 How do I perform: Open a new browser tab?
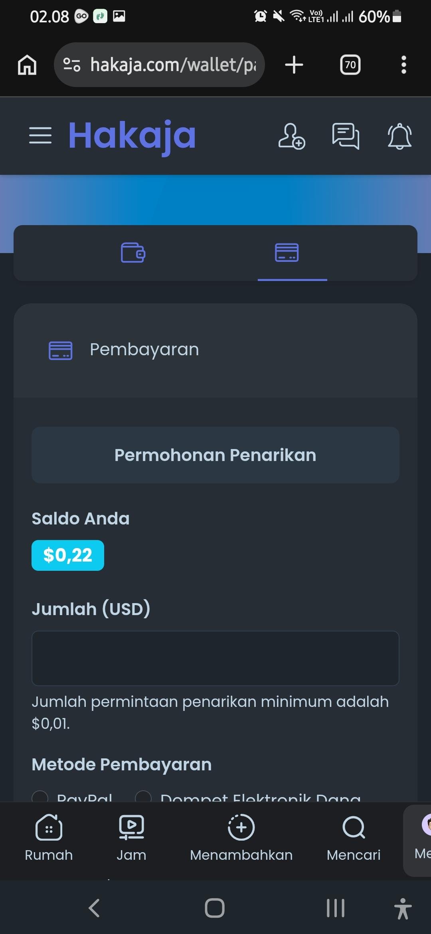(294, 65)
